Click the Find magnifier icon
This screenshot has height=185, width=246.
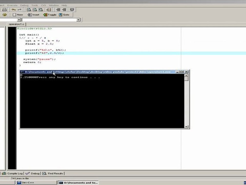tap(29, 10)
